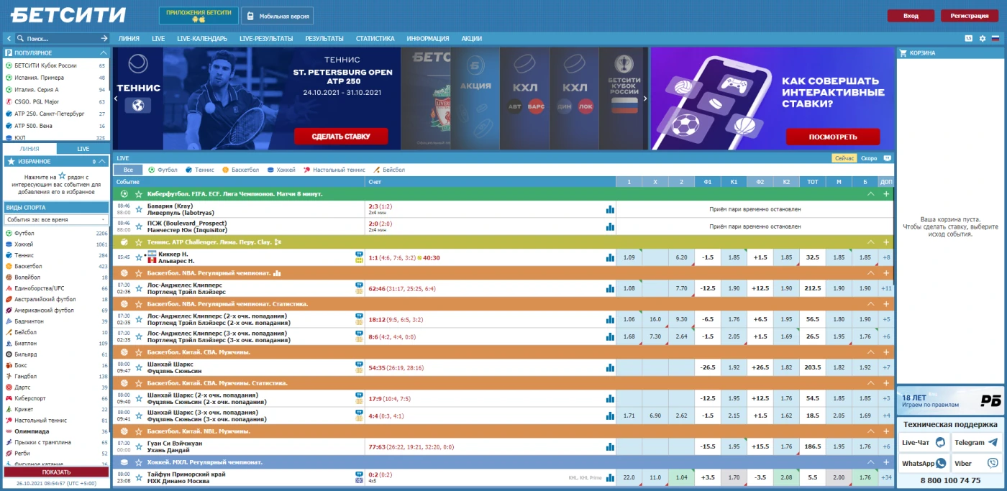Click СДЕЛАТЬ СТАВКУ on tennis banner
Viewport: 1007px width, 491px height.
click(340, 137)
